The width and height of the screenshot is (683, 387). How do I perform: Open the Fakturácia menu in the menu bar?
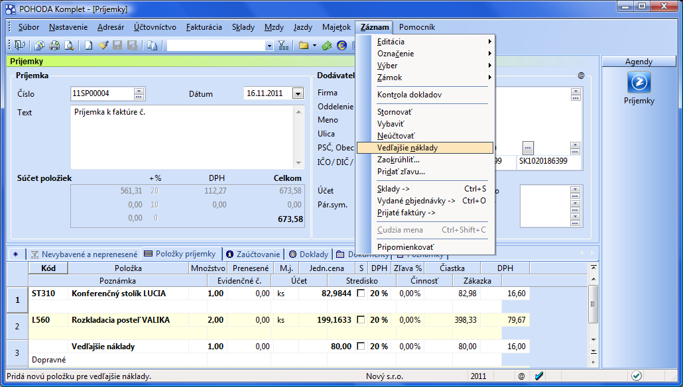coord(204,27)
